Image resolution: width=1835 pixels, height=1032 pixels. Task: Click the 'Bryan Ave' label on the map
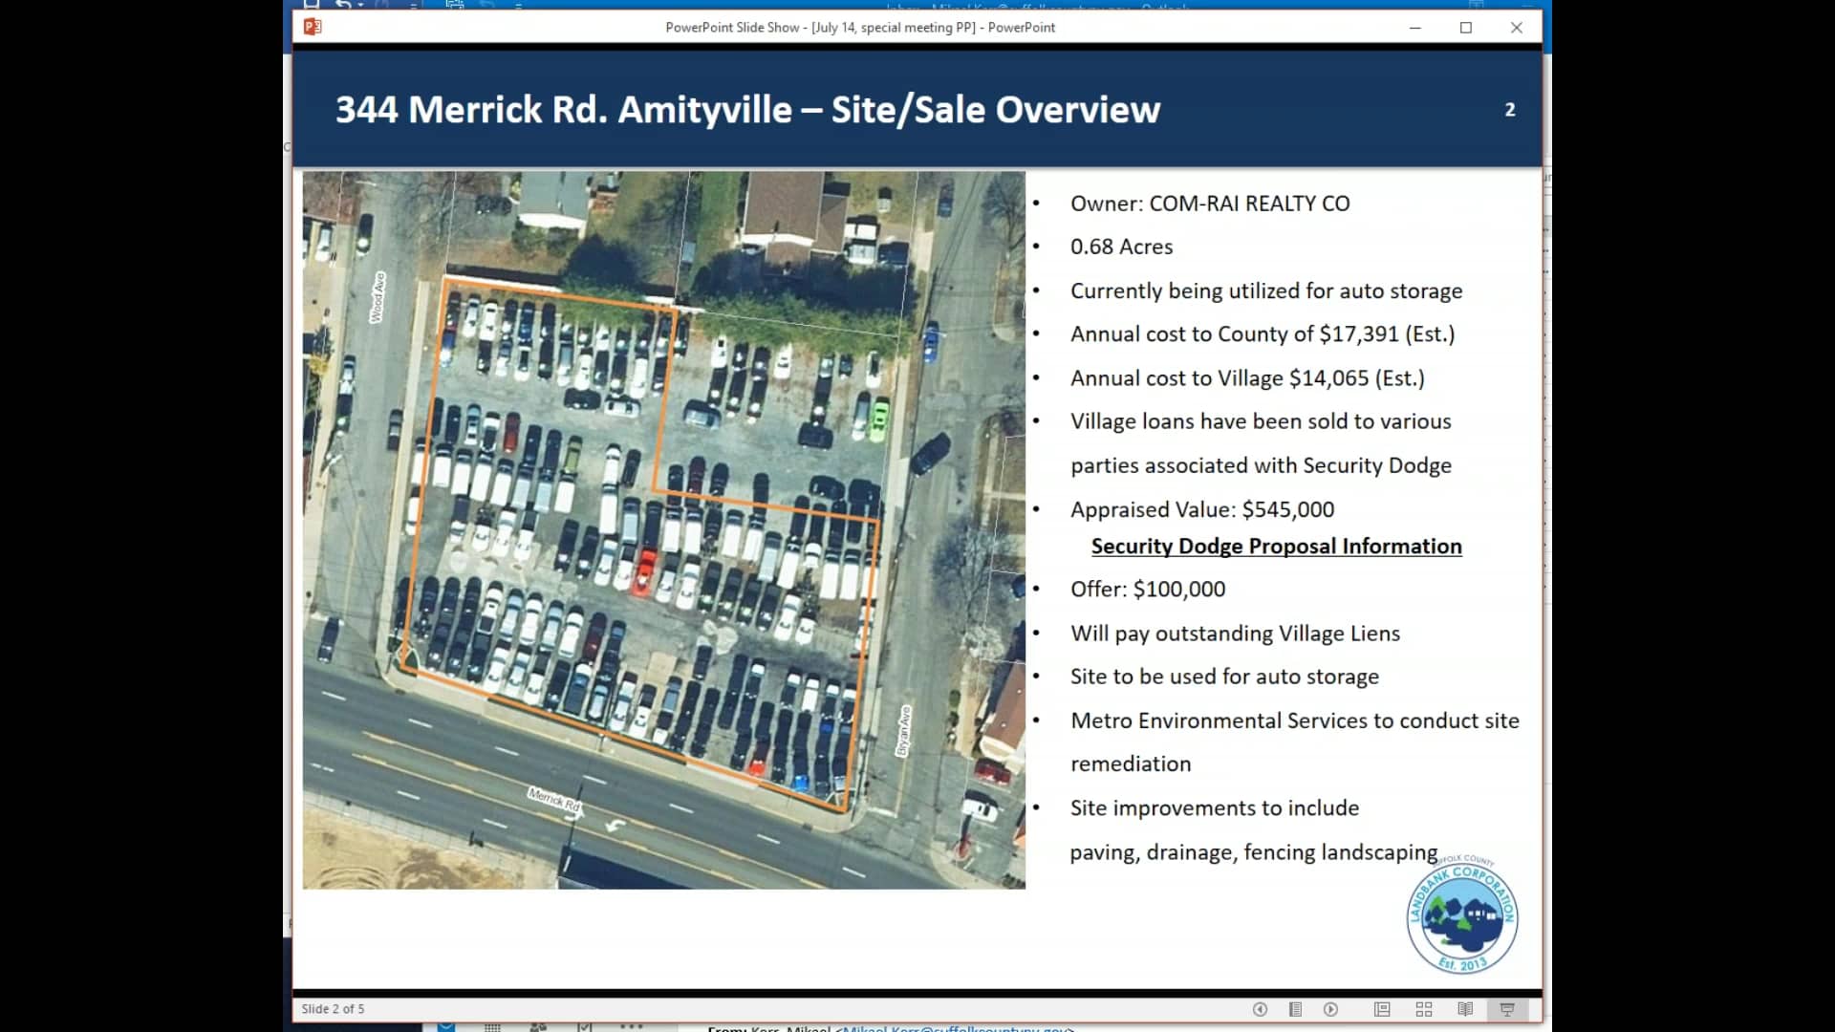click(903, 731)
